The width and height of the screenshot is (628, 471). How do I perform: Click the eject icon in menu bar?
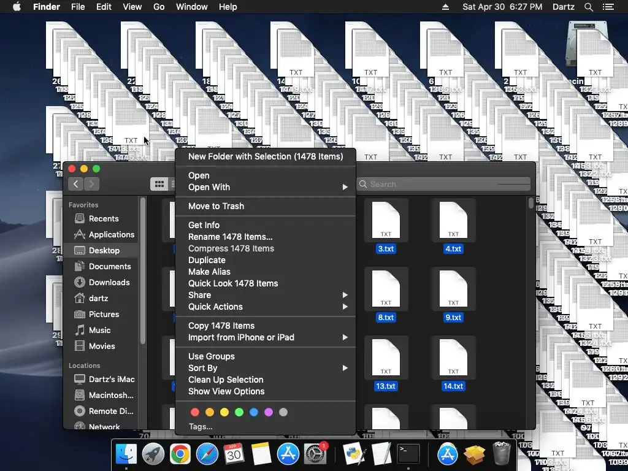[x=445, y=7]
